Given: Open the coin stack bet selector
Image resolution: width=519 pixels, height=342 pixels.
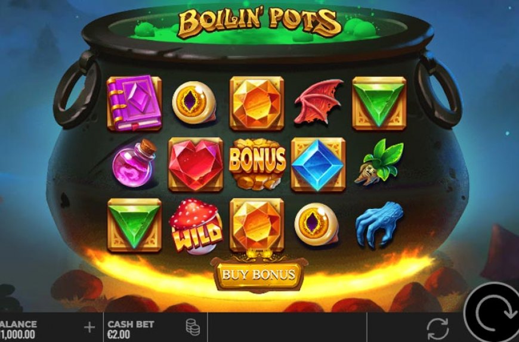Looking at the screenshot, I should [193, 327].
